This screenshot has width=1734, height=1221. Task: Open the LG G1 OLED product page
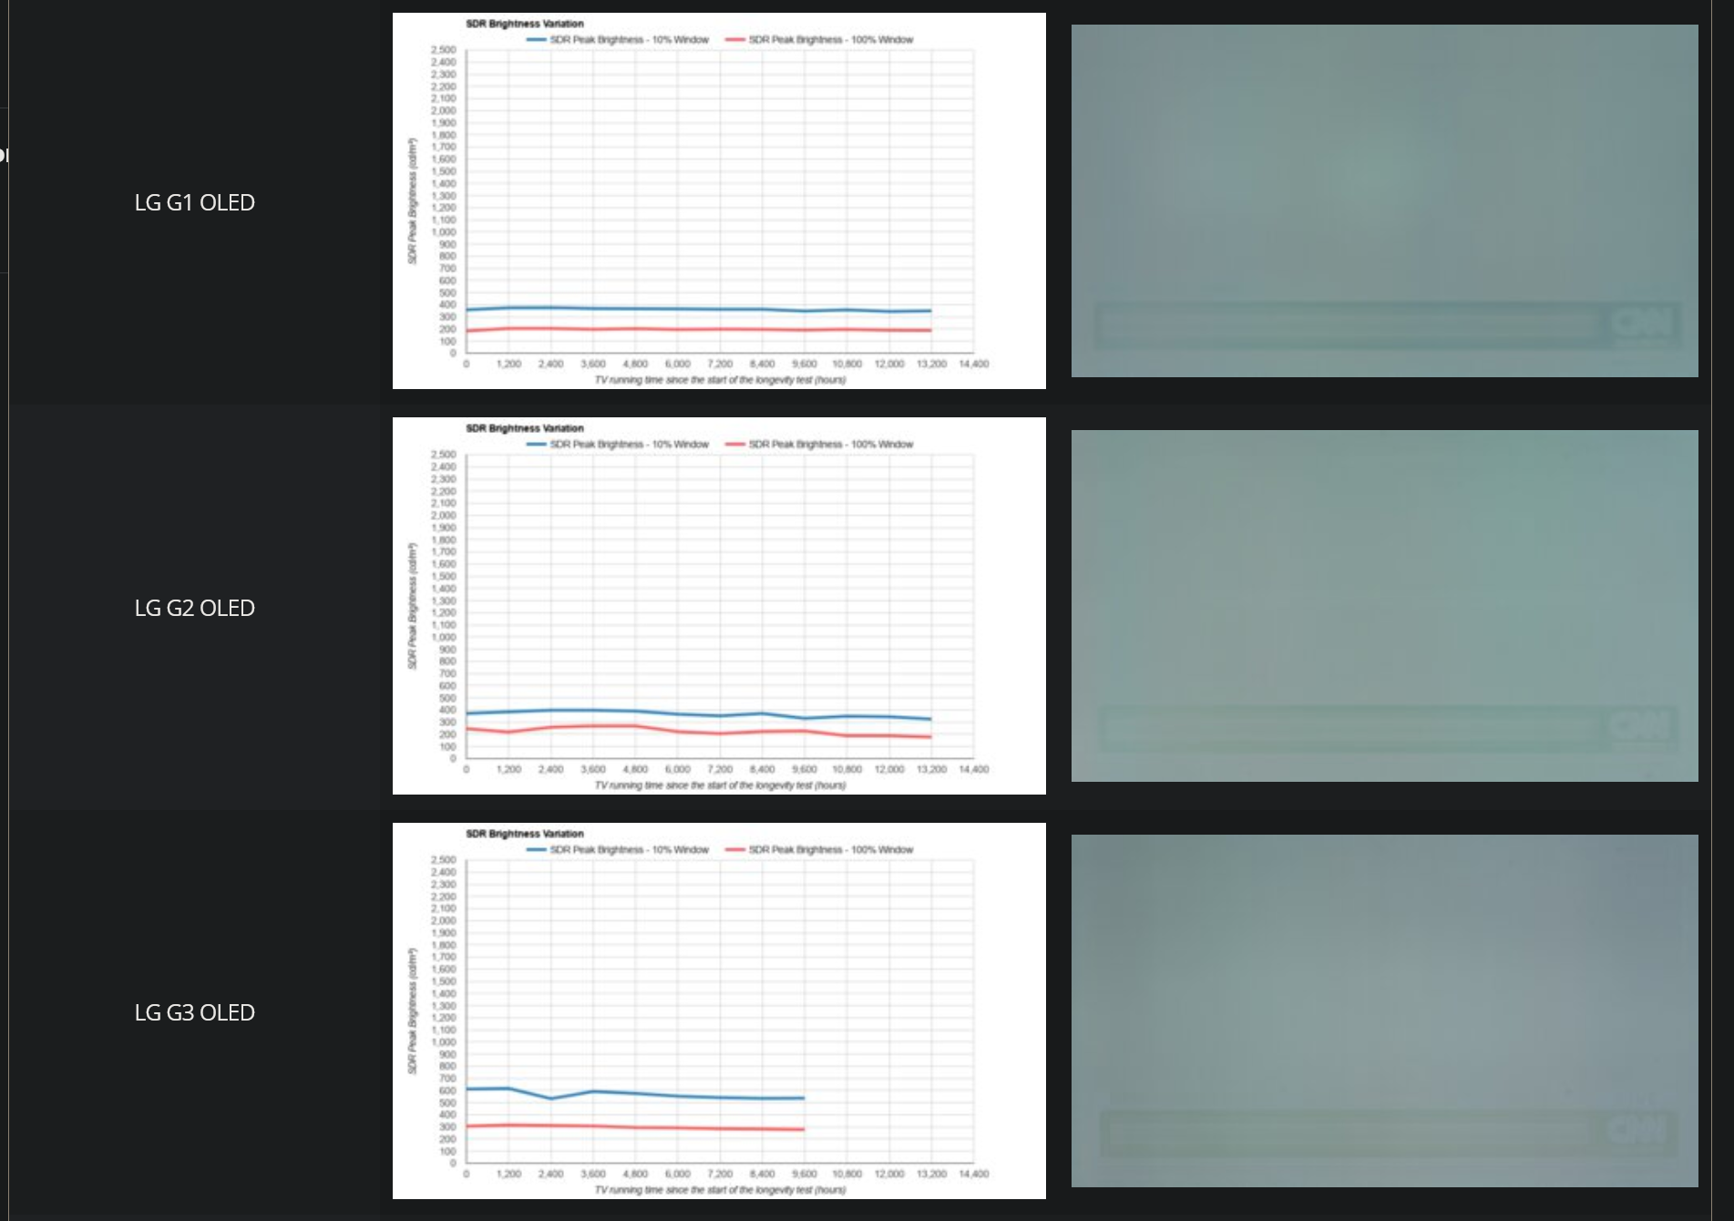194,203
